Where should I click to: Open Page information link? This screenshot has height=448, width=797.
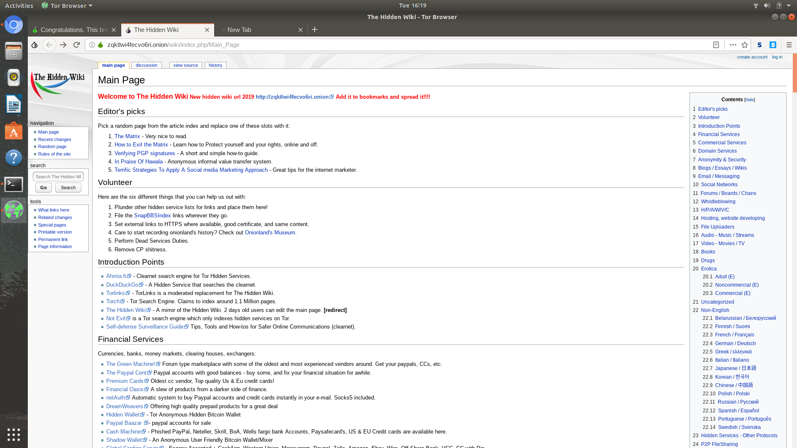[x=55, y=246]
